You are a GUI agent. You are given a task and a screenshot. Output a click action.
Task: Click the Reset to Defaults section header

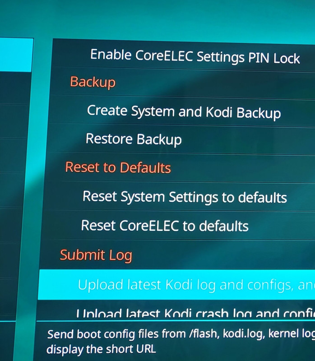(118, 167)
